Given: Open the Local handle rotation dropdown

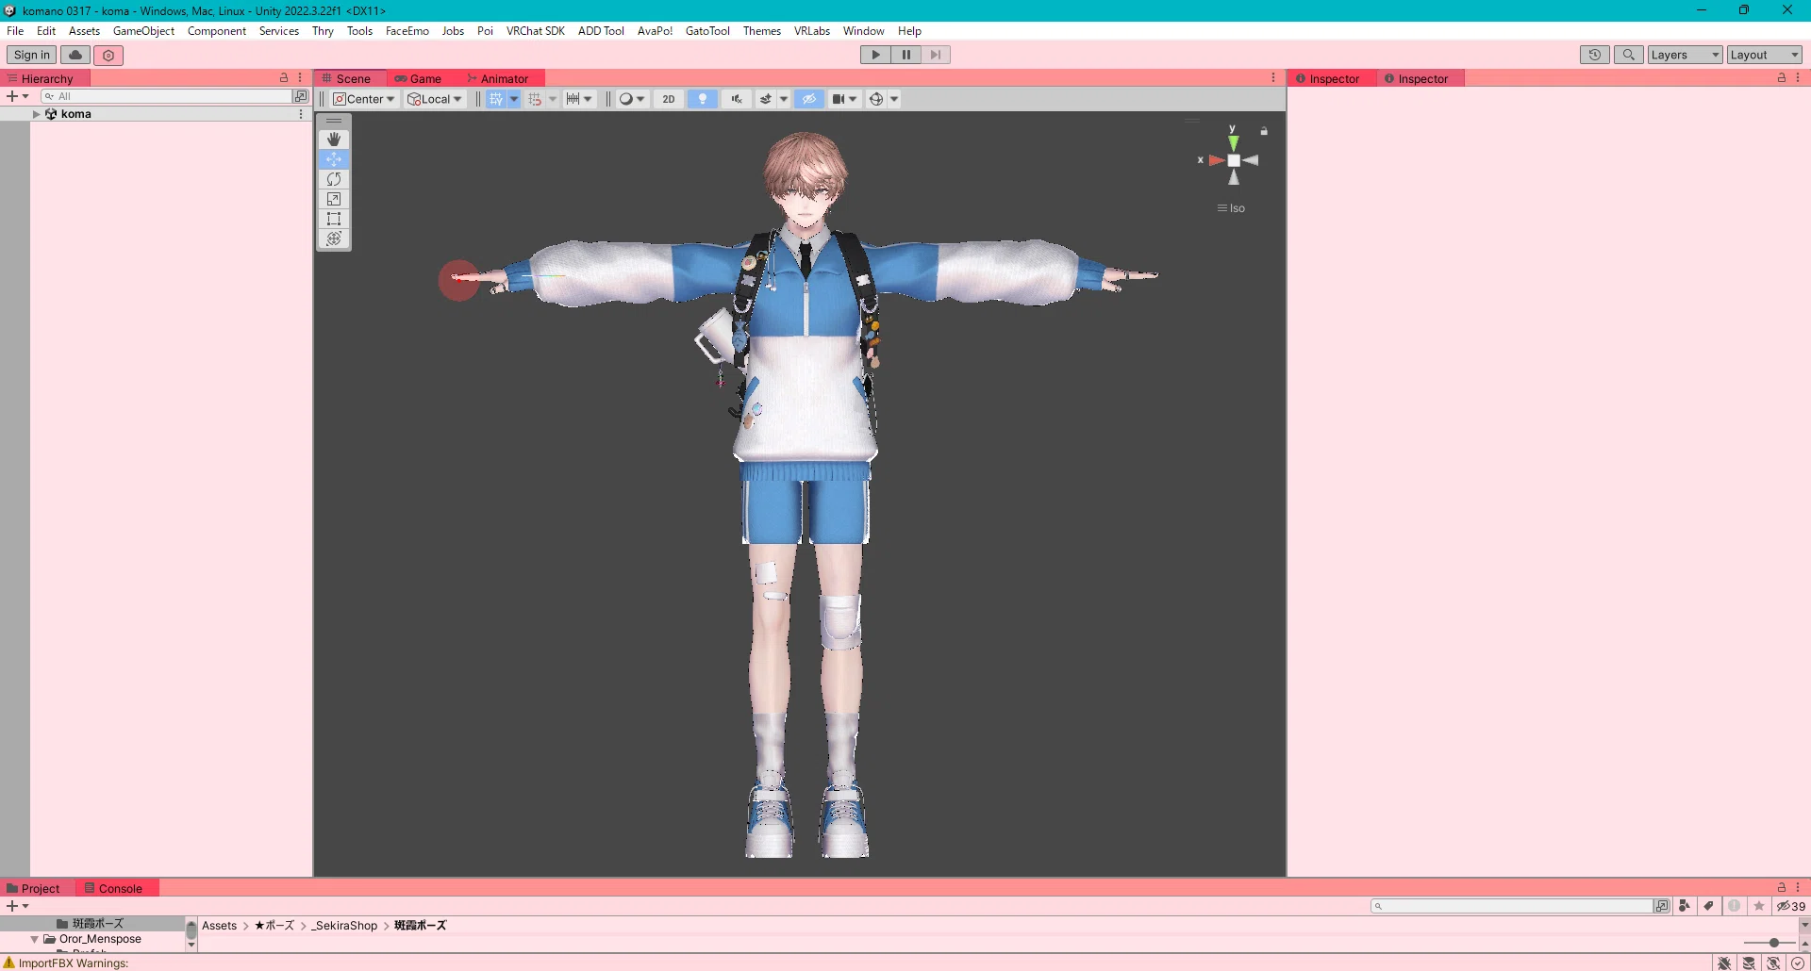Looking at the screenshot, I should 435,99.
